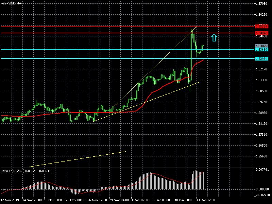This screenshot has height=204, width=272.
Task: Click the 1.36220 price scale label
Action: click(261, 15)
